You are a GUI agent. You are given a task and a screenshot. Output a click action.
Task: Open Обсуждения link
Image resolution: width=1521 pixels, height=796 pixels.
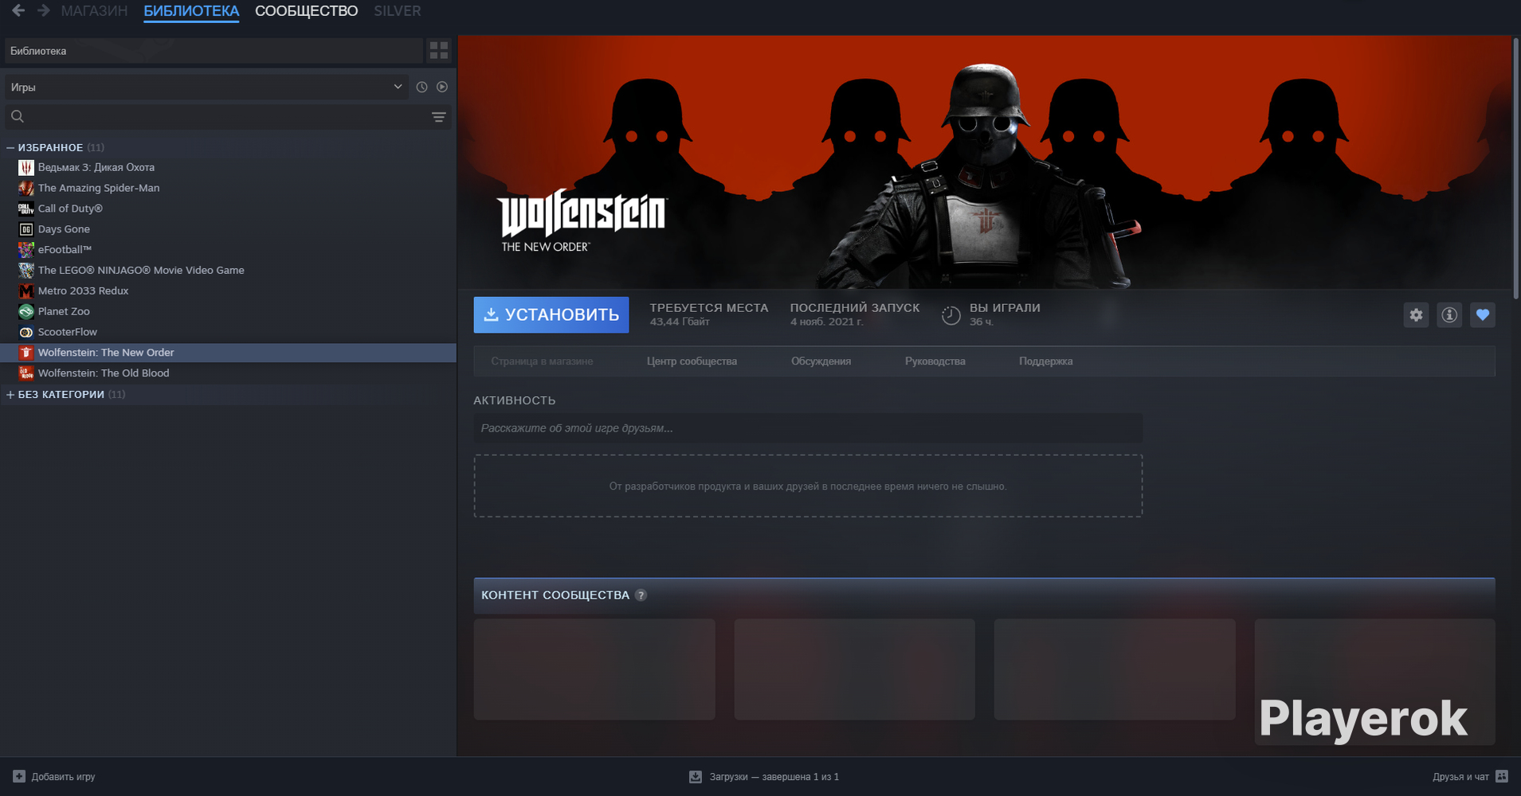(x=821, y=361)
